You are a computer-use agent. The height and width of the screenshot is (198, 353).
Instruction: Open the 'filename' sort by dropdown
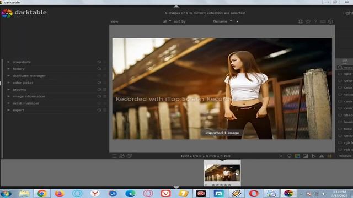pyautogui.click(x=222, y=21)
